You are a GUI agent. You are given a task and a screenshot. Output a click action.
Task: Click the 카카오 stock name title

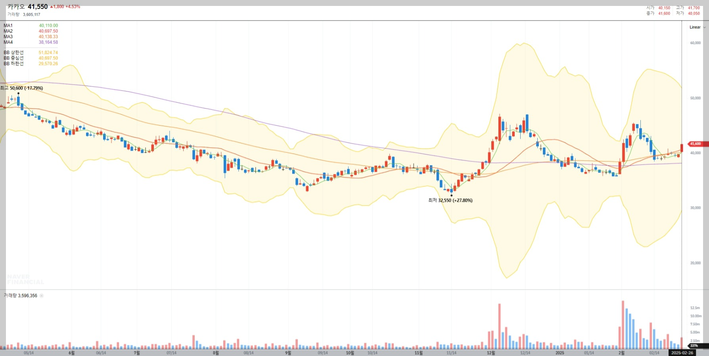16,7
